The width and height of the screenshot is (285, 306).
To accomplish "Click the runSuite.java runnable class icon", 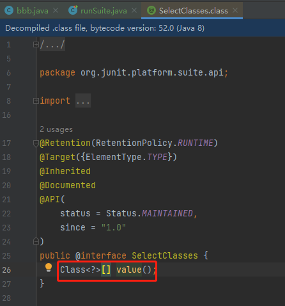I will tap(73, 10).
